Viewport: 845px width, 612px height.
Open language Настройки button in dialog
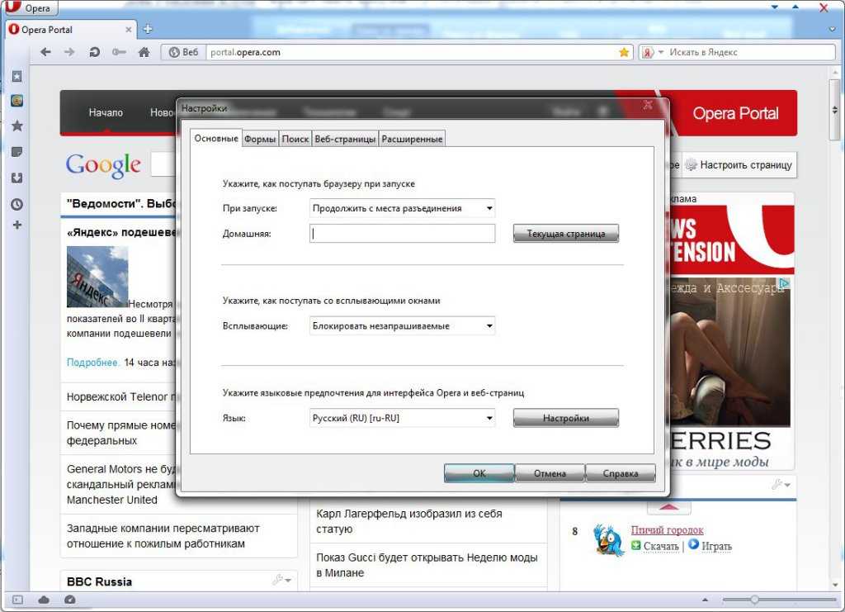[x=566, y=418]
